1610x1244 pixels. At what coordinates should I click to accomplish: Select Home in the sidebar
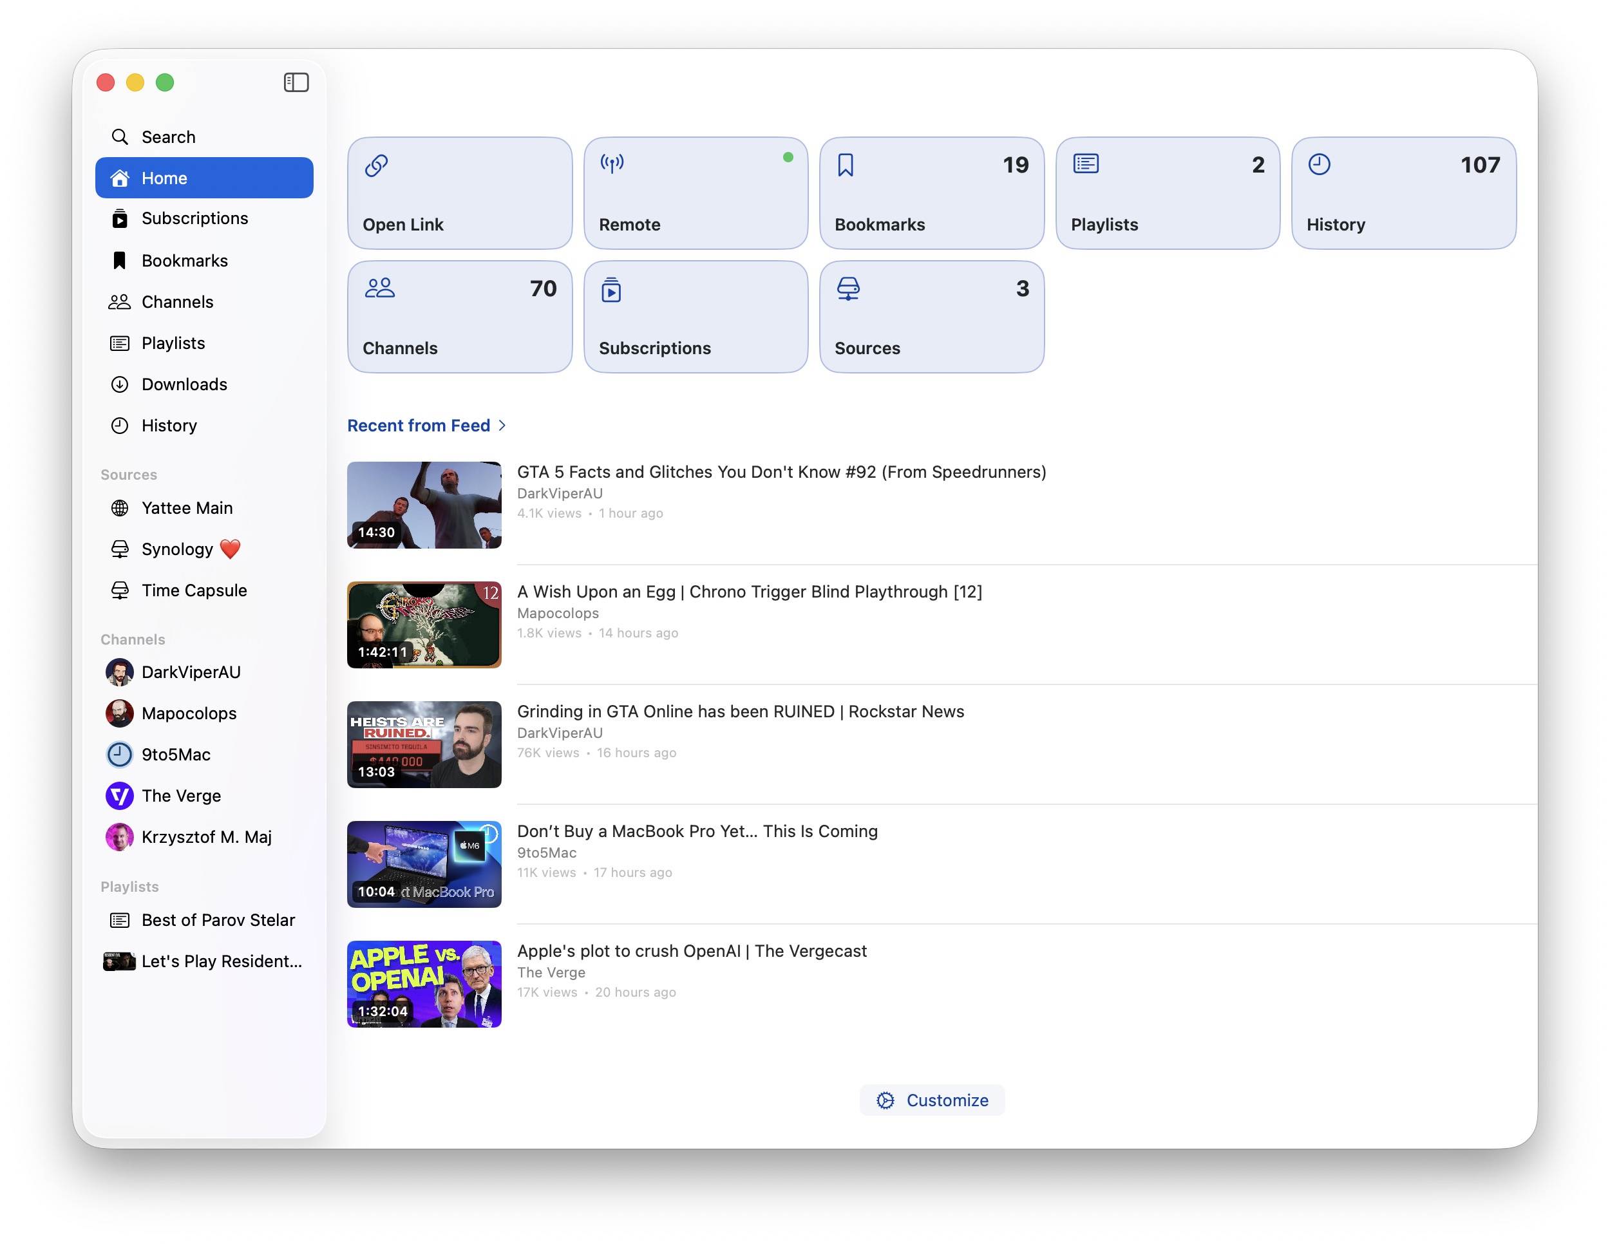204,178
